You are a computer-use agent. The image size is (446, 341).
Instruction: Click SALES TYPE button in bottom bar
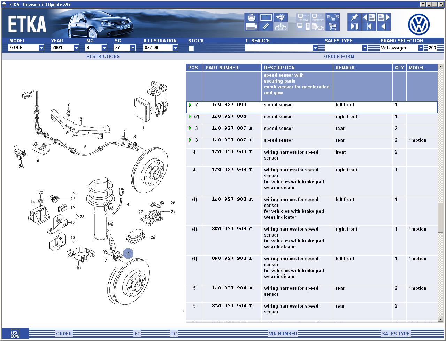tap(396, 334)
